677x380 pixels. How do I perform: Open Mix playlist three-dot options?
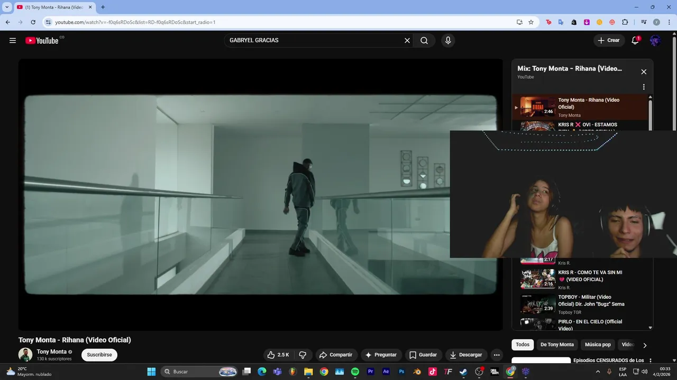coord(644,87)
